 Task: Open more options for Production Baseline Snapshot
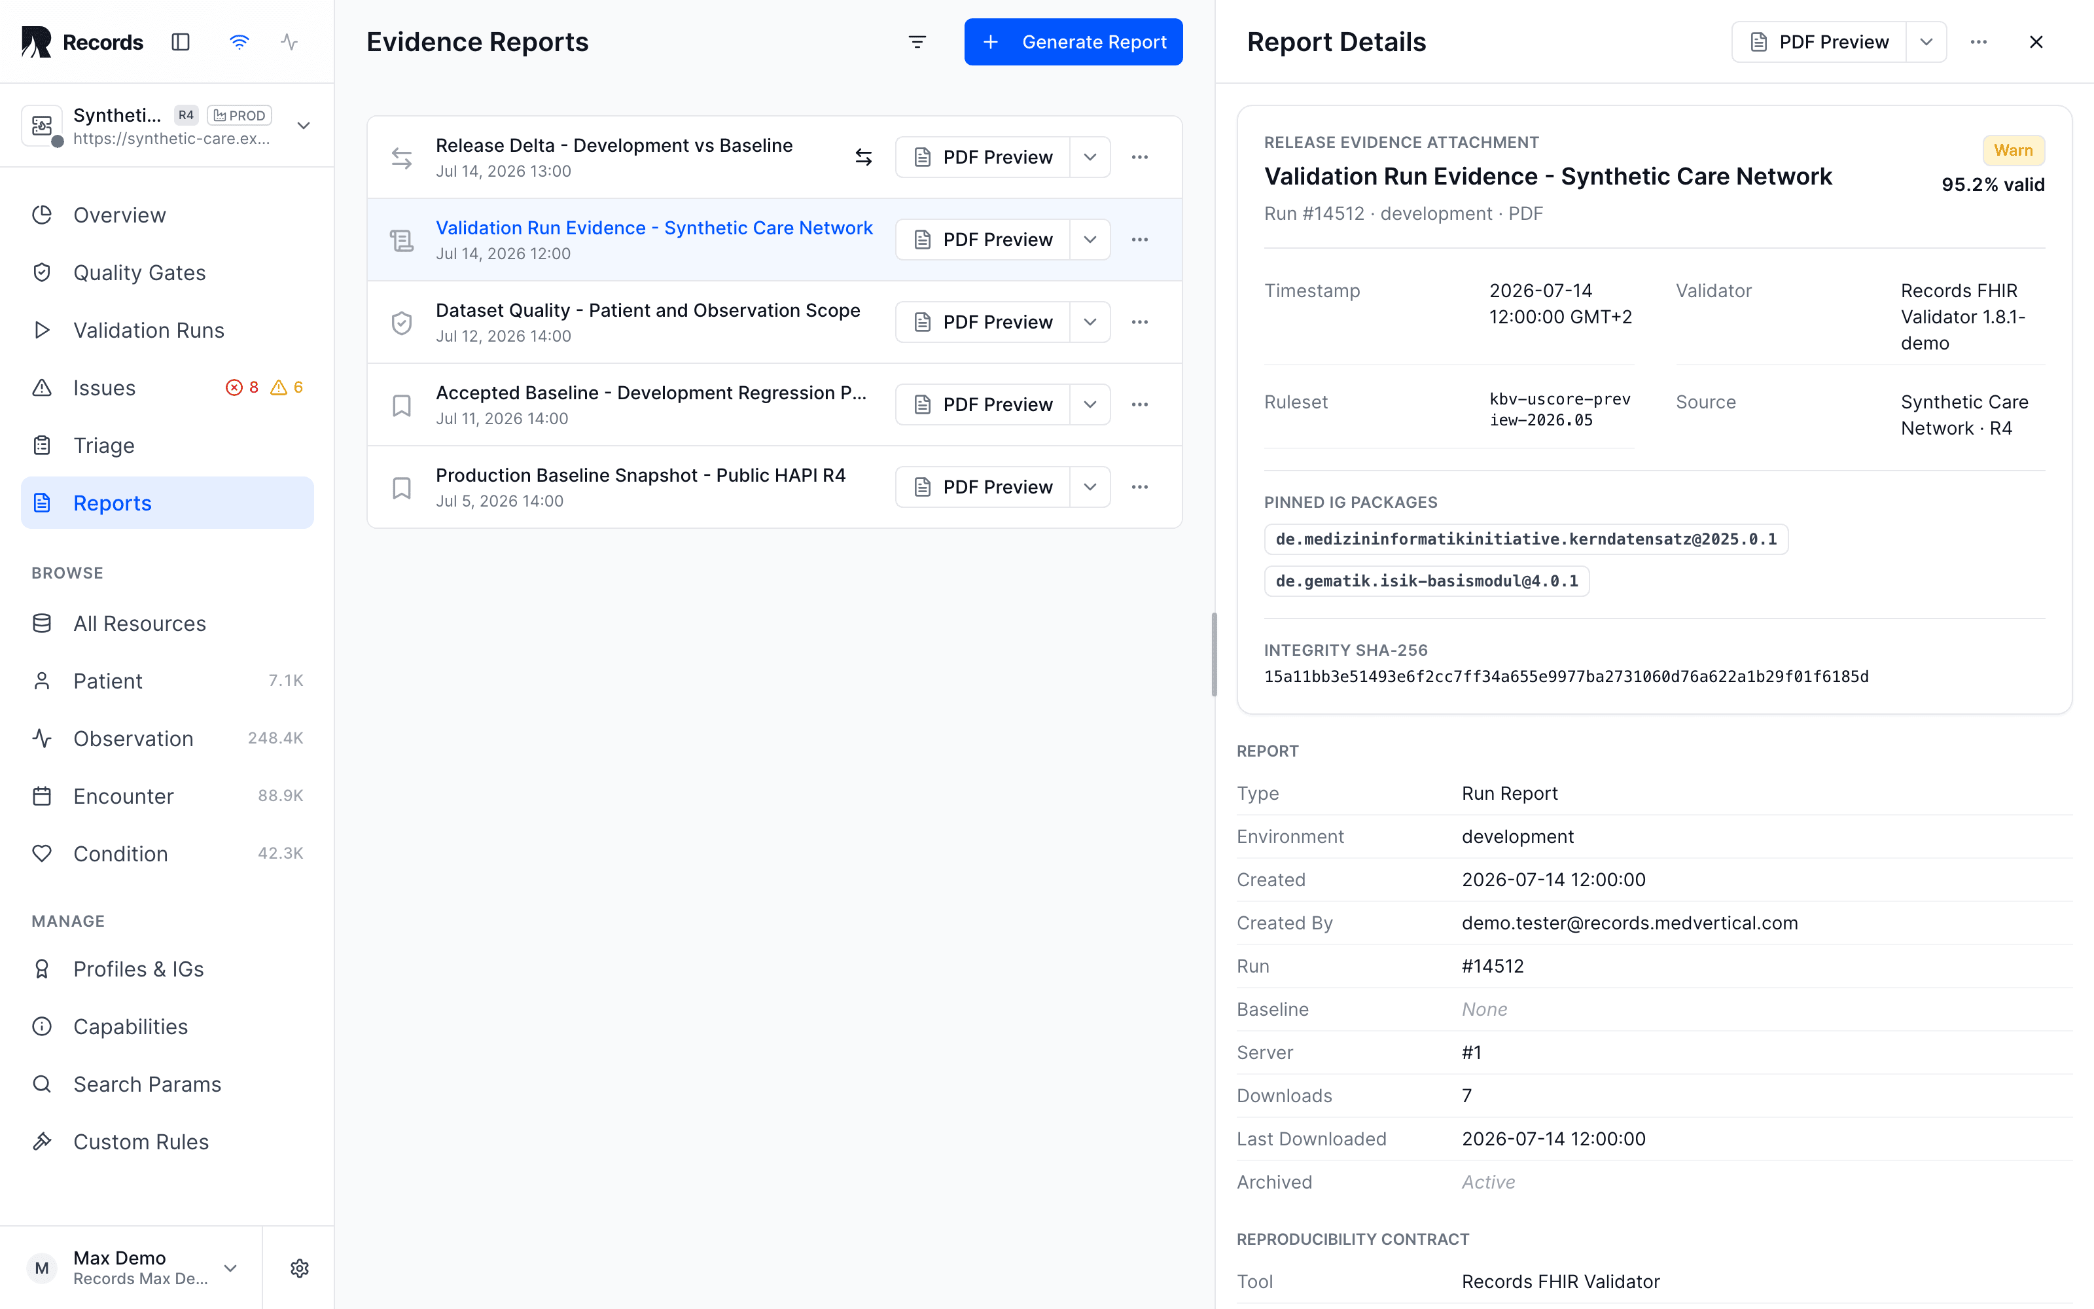tap(1139, 486)
